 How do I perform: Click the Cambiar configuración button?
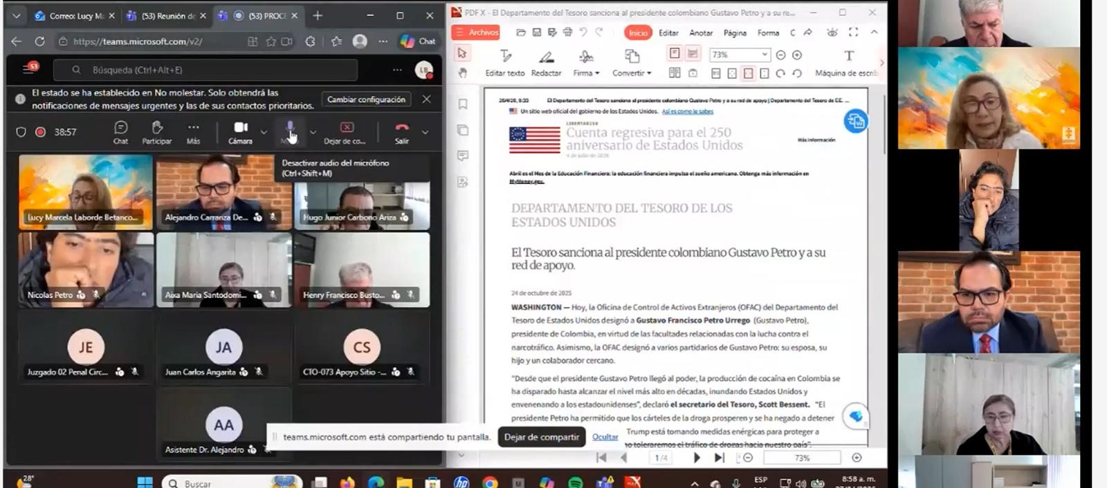pyautogui.click(x=366, y=100)
